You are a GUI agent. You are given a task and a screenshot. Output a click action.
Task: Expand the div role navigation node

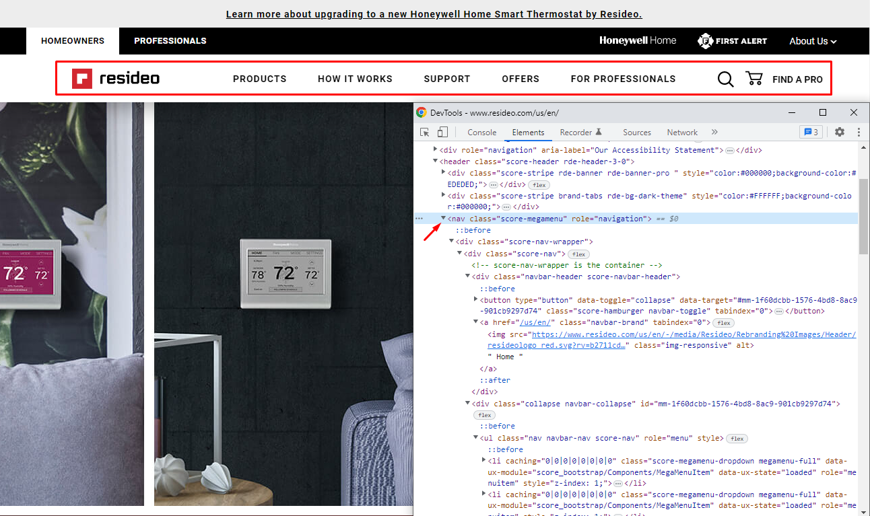coord(435,150)
